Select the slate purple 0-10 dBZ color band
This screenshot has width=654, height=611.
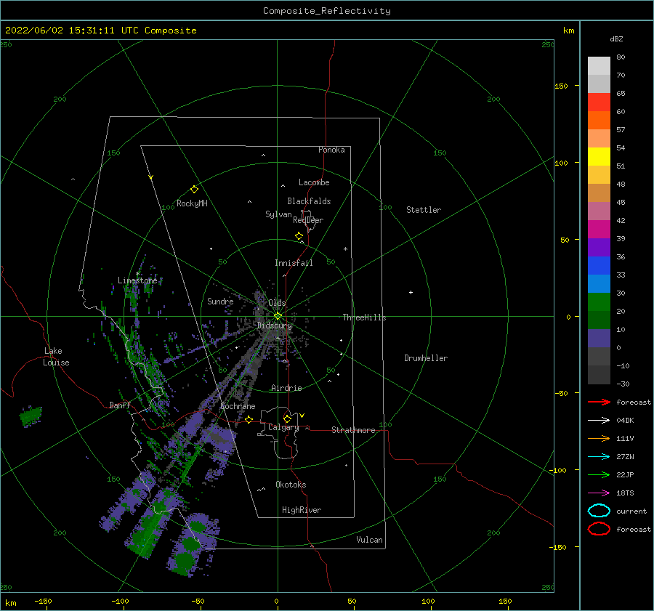pyautogui.click(x=599, y=339)
